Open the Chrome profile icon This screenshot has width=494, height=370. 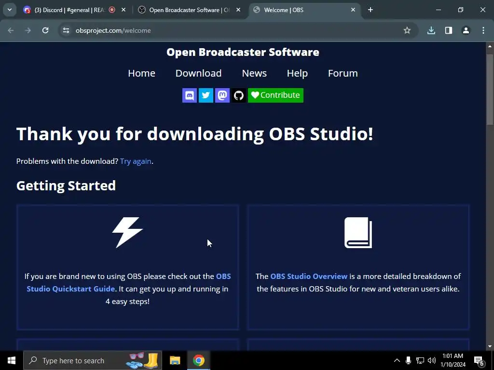pos(466,30)
